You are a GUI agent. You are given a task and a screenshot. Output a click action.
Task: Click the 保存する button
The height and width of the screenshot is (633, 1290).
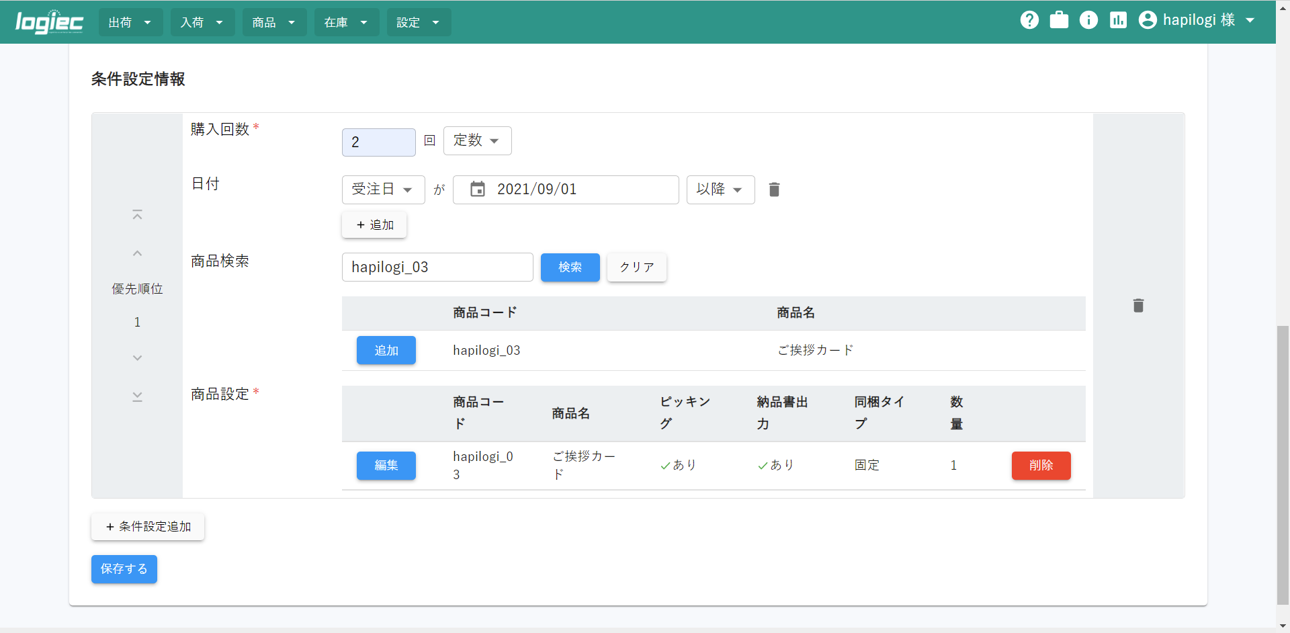(x=124, y=569)
